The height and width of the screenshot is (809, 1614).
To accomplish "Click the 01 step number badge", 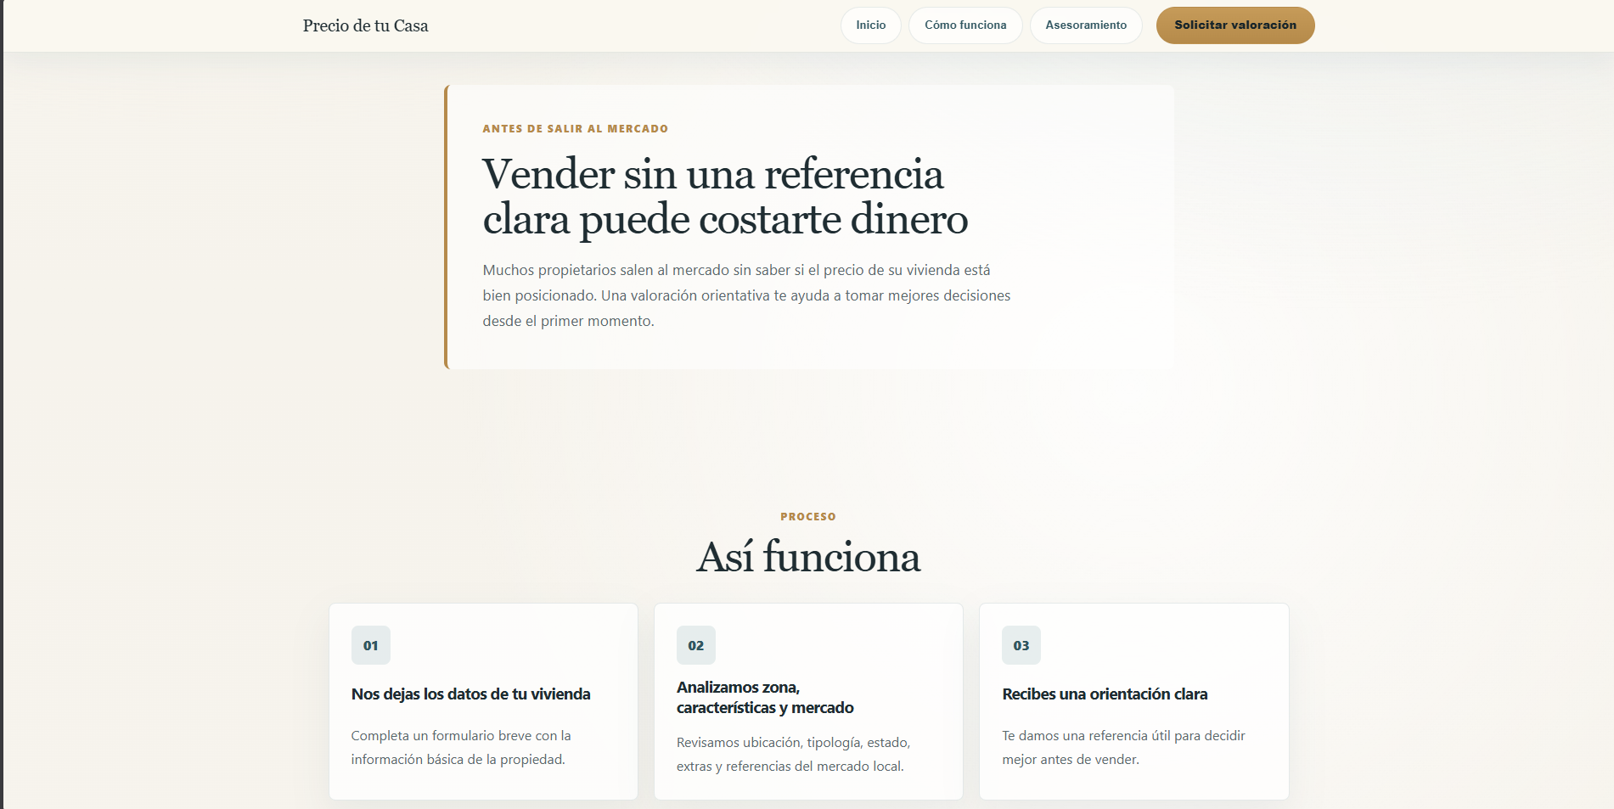I will (x=371, y=645).
